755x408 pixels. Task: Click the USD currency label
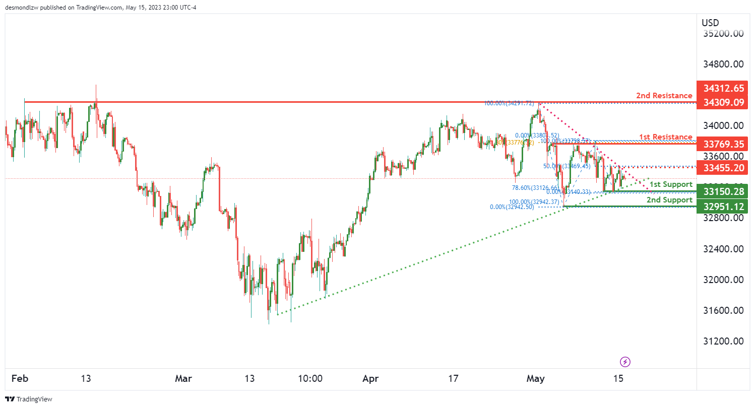coord(710,23)
